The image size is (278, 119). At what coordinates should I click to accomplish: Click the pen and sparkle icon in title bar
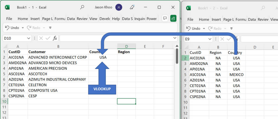click(132, 7)
